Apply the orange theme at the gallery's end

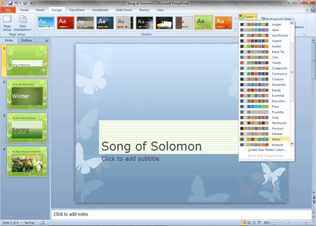223,23
